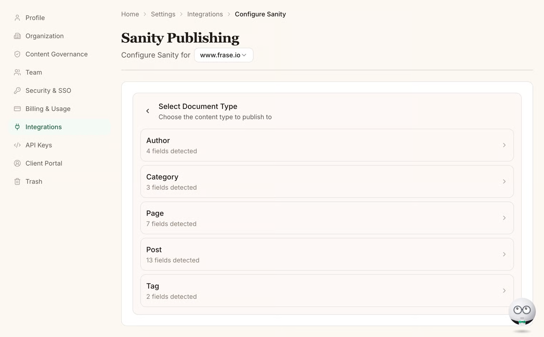Image resolution: width=544 pixels, height=337 pixels.
Task: Click the API Keys code icon
Action: (17, 145)
